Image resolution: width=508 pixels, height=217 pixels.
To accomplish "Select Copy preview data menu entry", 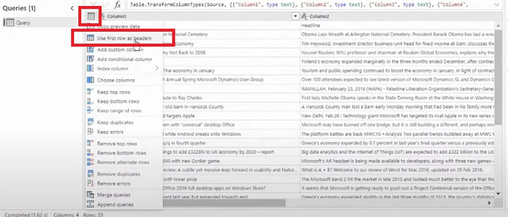I will [x=118, y=26].
